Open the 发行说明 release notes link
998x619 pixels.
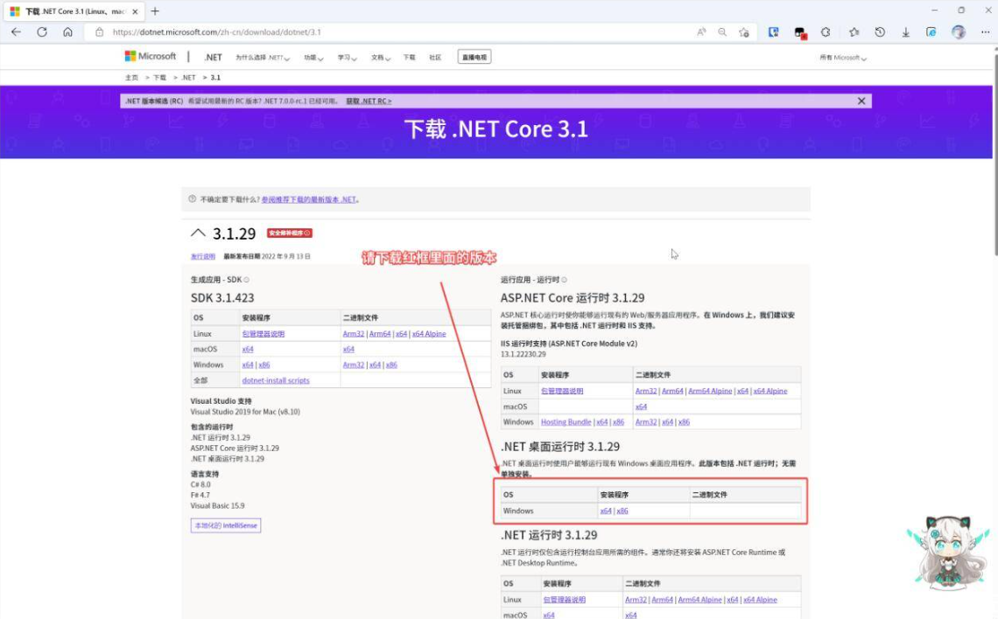pos(203,257)
